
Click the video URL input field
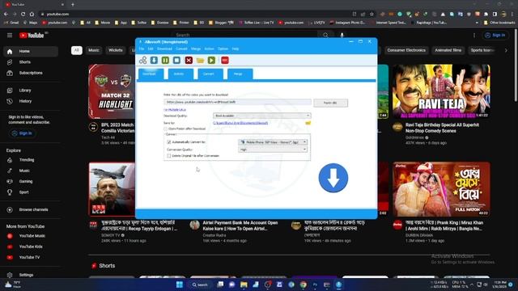(237, 103)
